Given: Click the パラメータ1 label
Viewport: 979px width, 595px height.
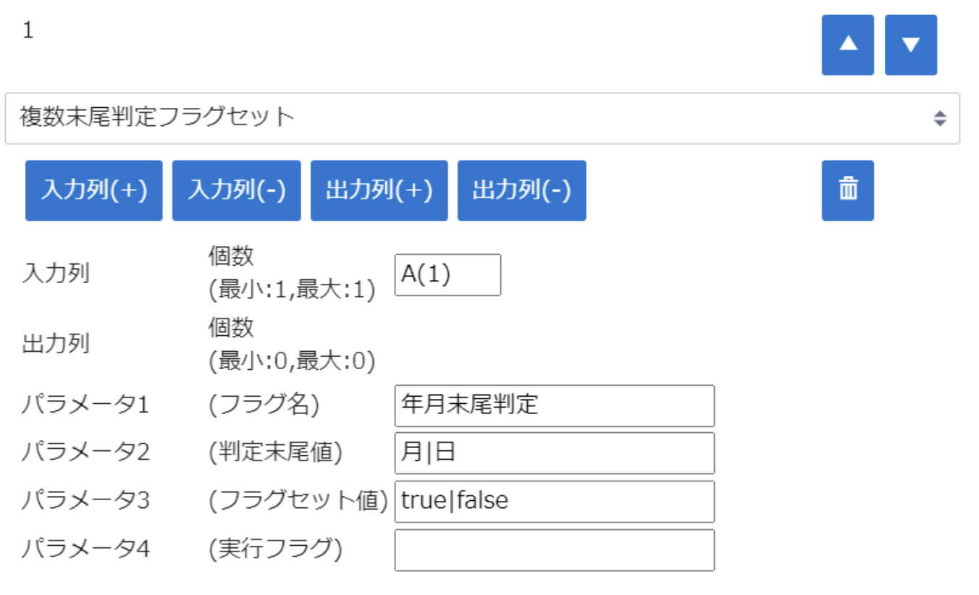Looking at the screenshot, I should point(85,405).
